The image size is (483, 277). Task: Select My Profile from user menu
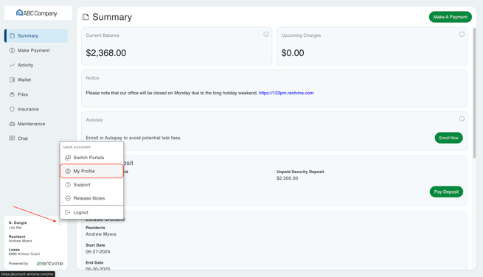pos(91,171)
